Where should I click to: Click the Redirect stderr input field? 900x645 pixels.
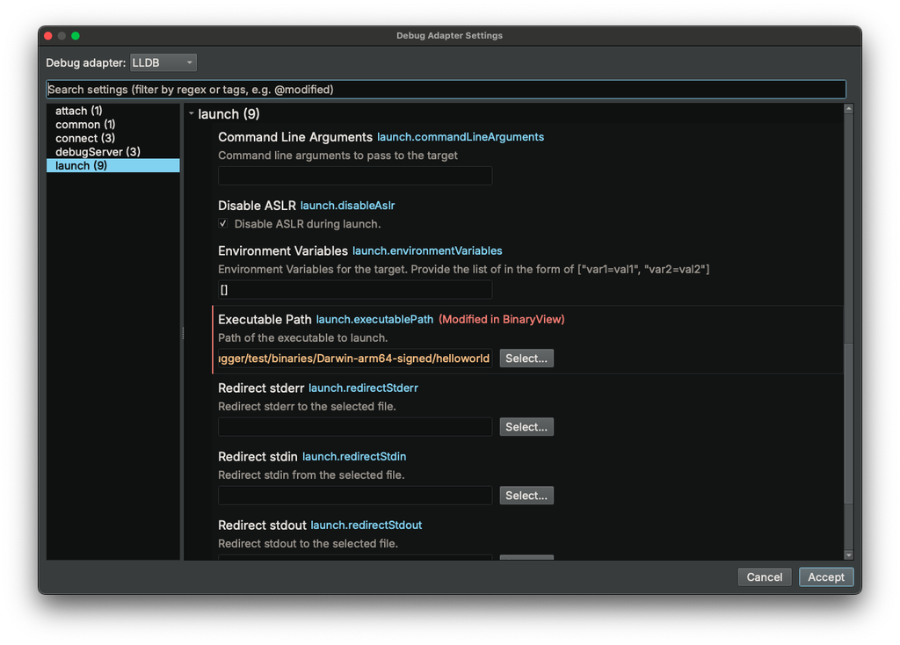click(354, 427)
